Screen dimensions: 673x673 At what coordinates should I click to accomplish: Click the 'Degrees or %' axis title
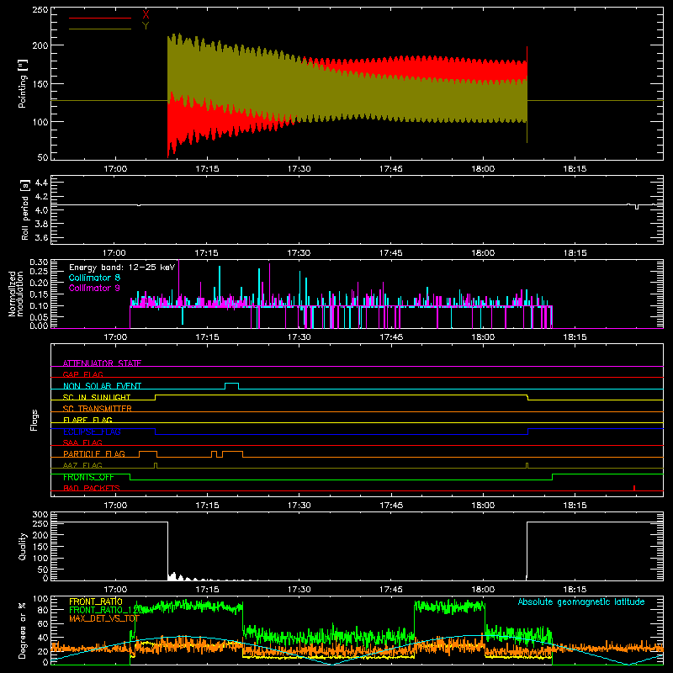(x=23, y=630)
